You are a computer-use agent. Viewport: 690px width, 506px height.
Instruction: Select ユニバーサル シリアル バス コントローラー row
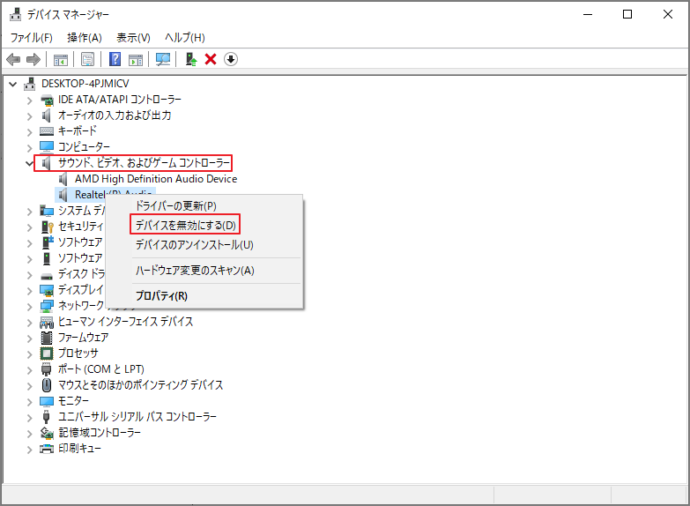pyautogui.click(x=137, y=417)
